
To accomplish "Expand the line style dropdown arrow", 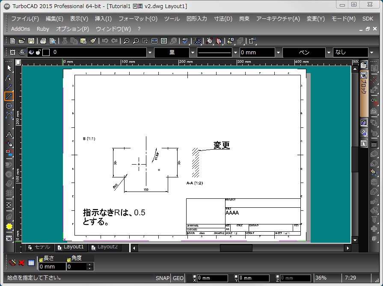I will (235, 53).
